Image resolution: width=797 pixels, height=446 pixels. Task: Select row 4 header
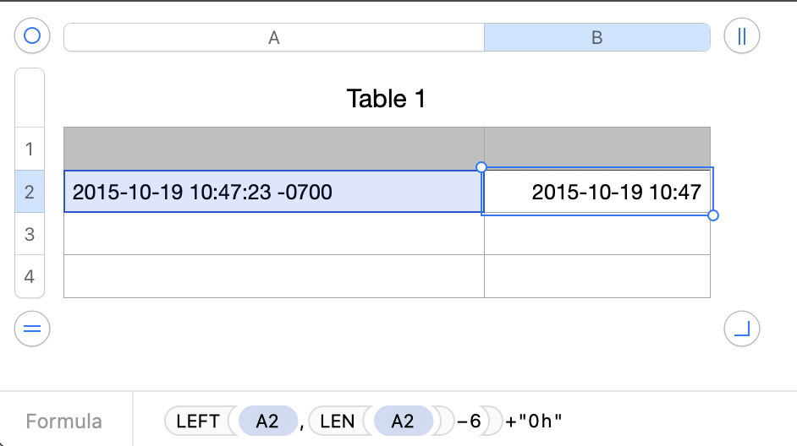click(30, 276)
